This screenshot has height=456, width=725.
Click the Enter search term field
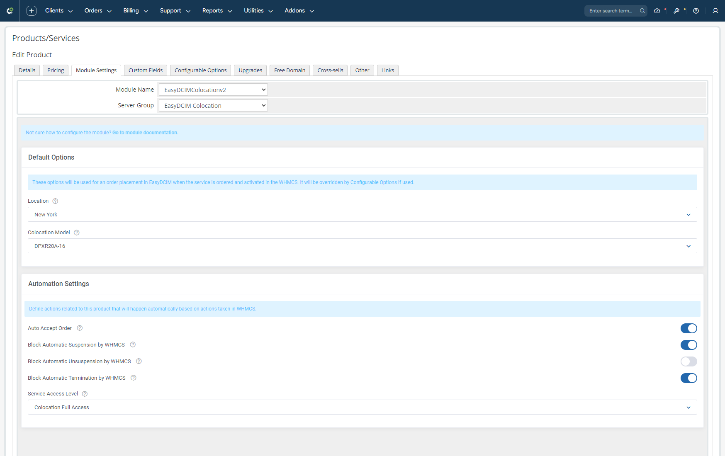tap(611, 11)
